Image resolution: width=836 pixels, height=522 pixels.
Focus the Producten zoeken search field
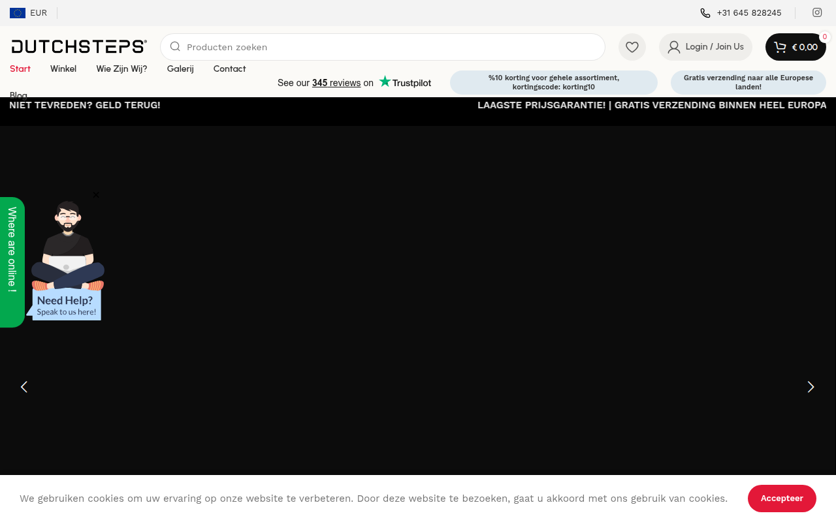click(x=383, y=47)
